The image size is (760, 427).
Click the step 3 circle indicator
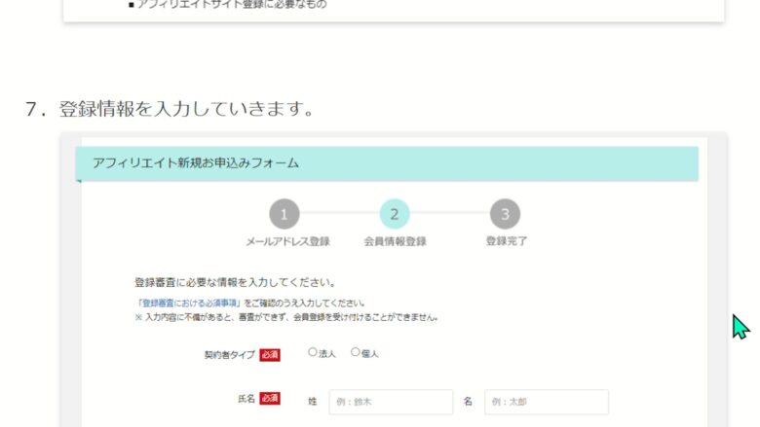click(x=505, y=214)
